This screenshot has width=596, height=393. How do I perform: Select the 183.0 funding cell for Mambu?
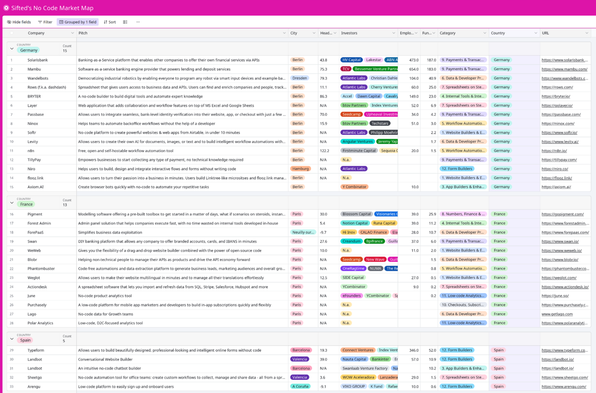point(429,69)
